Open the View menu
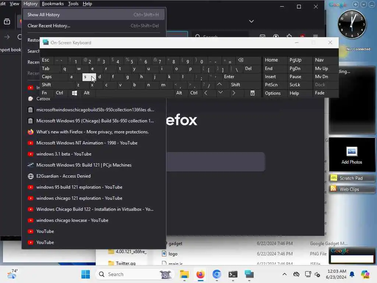This screenshot has height=283, width=377. click(x=14, y=4)
